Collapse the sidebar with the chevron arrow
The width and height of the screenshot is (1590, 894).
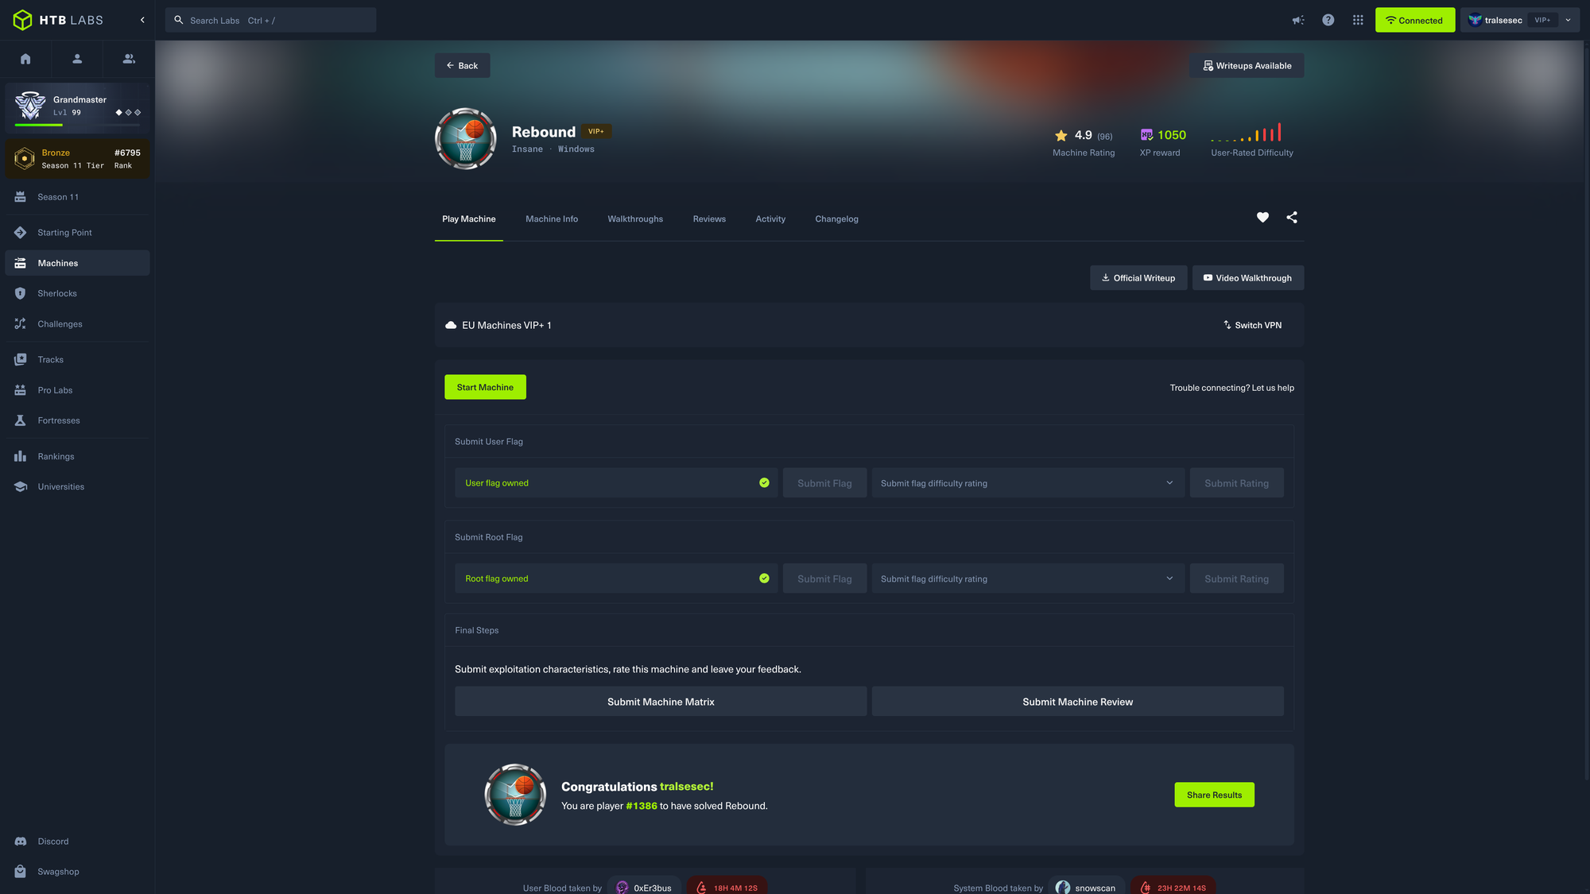[x=142, y=20]
